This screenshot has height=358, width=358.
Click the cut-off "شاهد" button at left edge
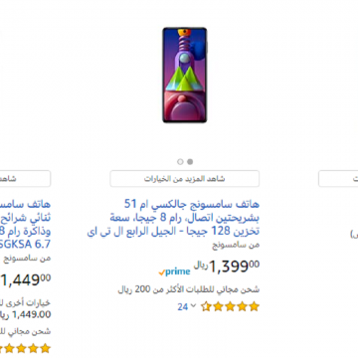(25, 179)
